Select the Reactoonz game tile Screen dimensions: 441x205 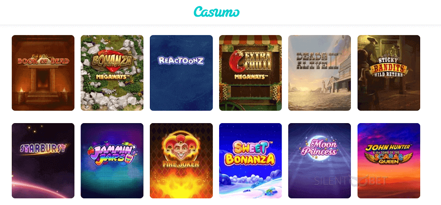(x=181, y=73)
